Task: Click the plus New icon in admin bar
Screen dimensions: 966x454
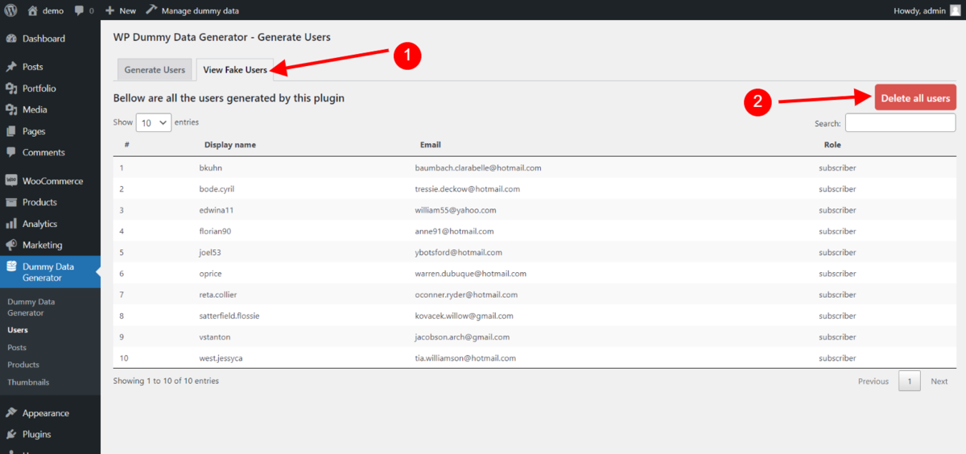Action: click(110, 10)
